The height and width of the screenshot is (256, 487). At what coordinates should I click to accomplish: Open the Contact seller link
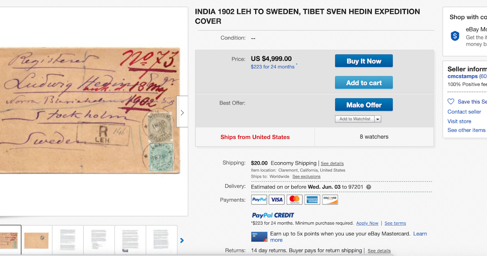coord(464,111)
